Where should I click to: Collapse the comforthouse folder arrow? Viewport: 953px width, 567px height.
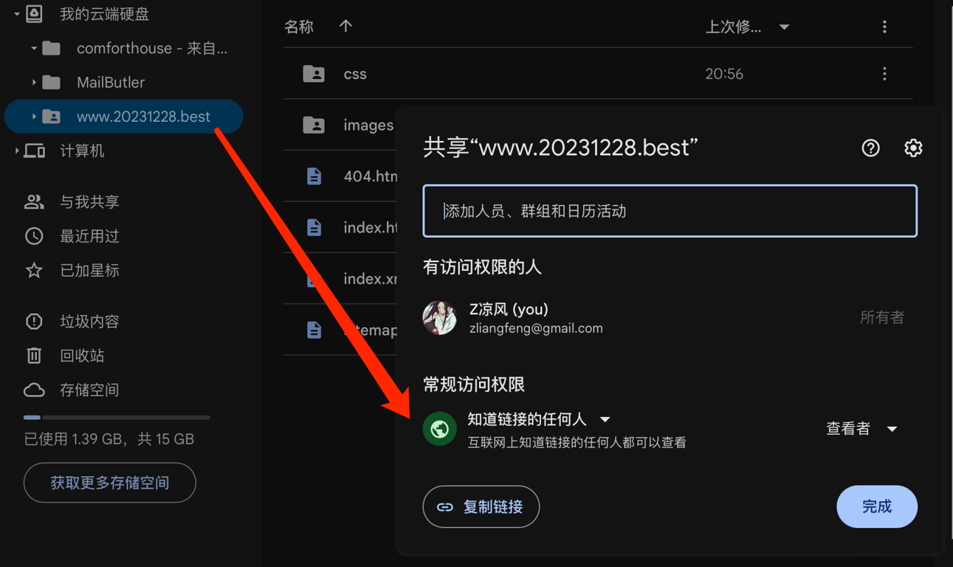coord(33,49)
